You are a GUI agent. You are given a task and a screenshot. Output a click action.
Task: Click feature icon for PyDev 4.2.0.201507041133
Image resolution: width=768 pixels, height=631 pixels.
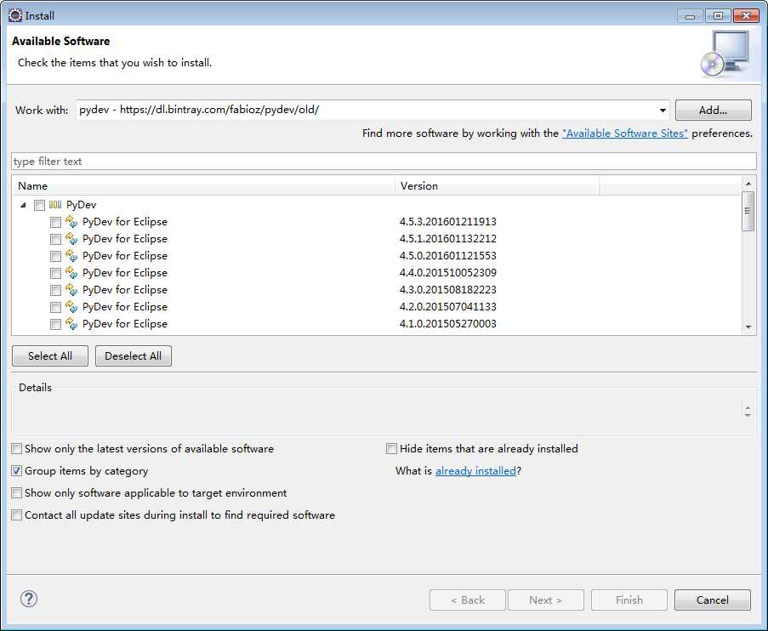click(x=71, y=307)
